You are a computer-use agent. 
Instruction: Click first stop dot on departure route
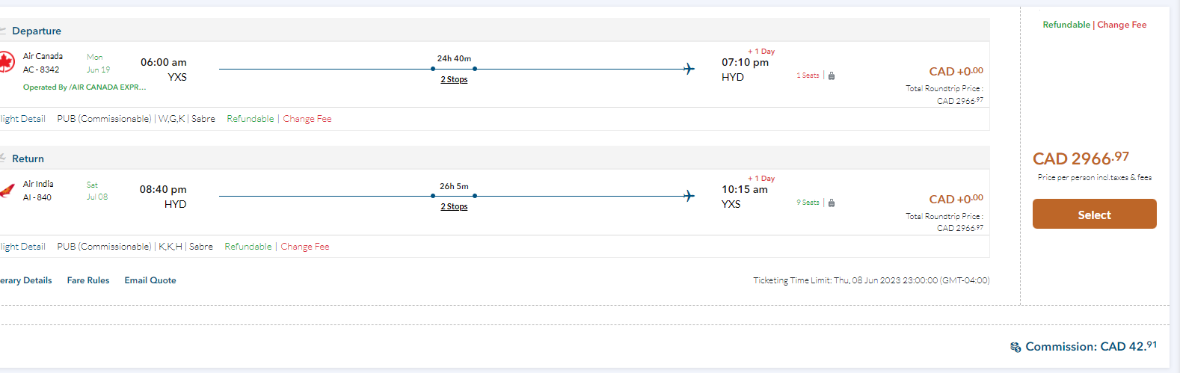coord(433,69)
